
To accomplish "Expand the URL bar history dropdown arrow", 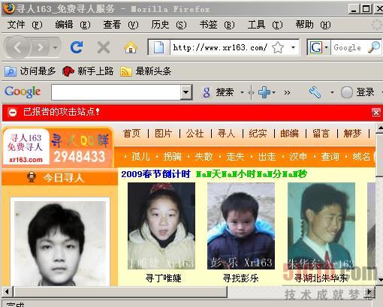I will (293, 47).
